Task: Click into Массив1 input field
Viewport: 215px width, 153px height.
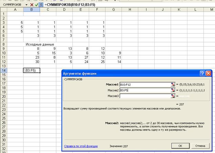Action: coord(145,84)
